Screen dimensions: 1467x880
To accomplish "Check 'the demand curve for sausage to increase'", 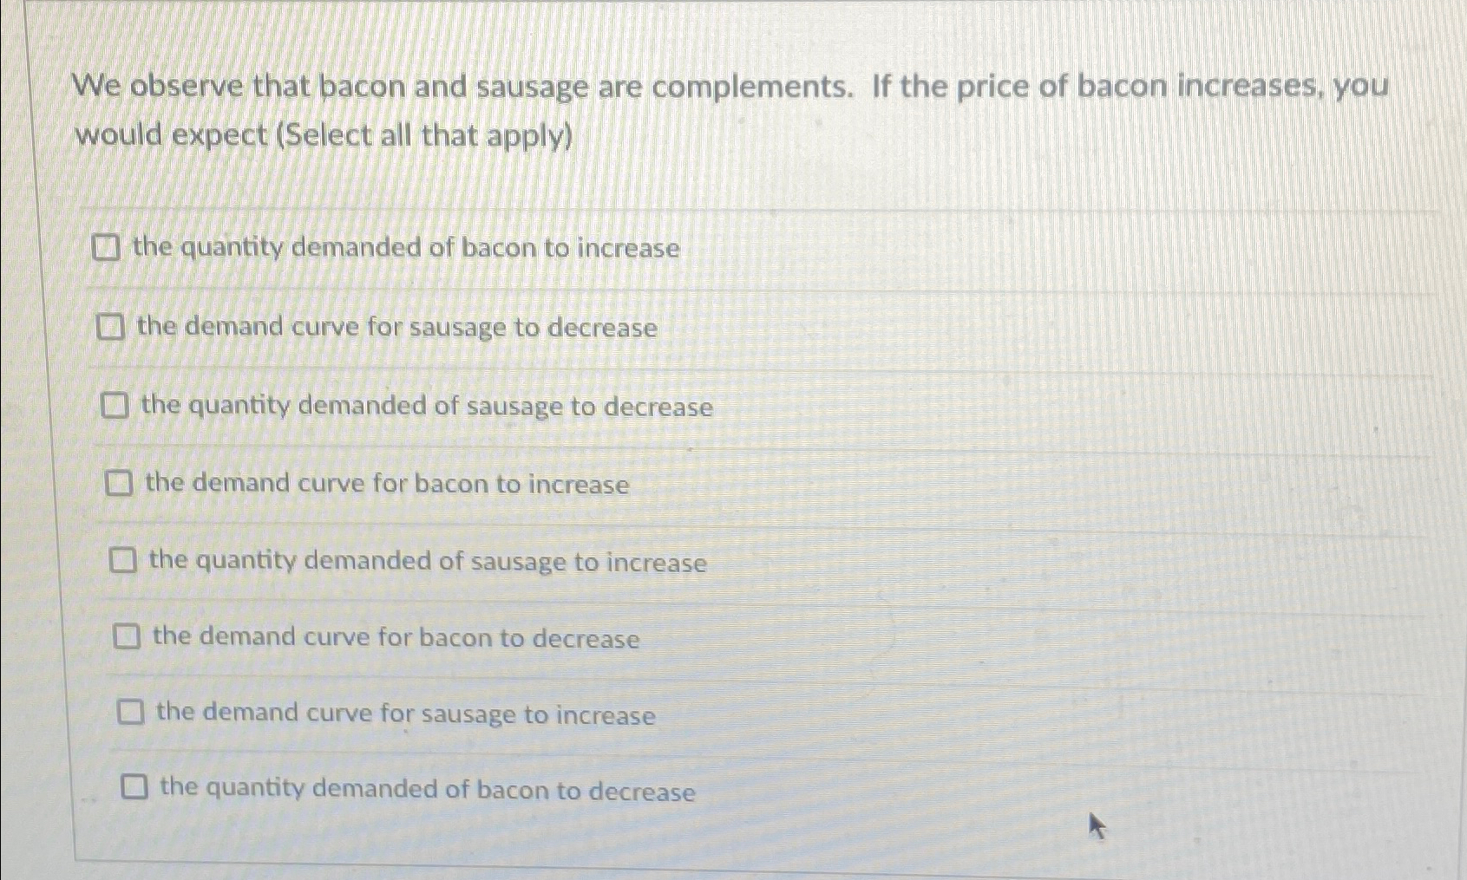I will click(x=130, y=714).
